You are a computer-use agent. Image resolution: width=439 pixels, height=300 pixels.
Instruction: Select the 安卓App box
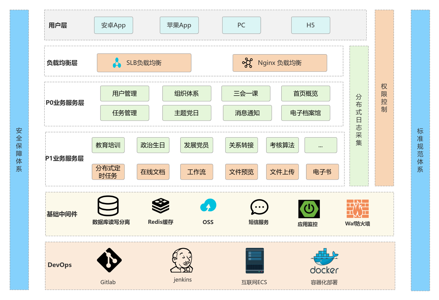[114, 25]
